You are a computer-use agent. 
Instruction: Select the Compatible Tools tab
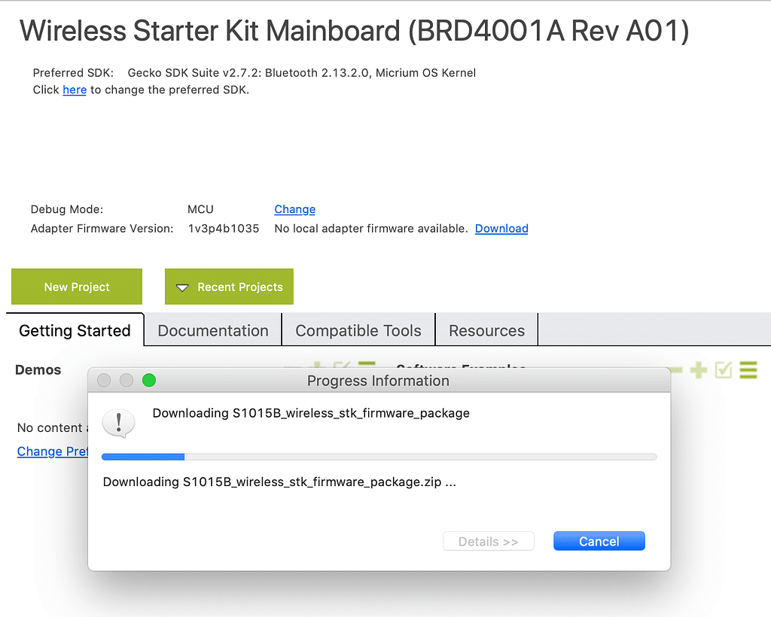pyautogui.click(x=358, y=330)
